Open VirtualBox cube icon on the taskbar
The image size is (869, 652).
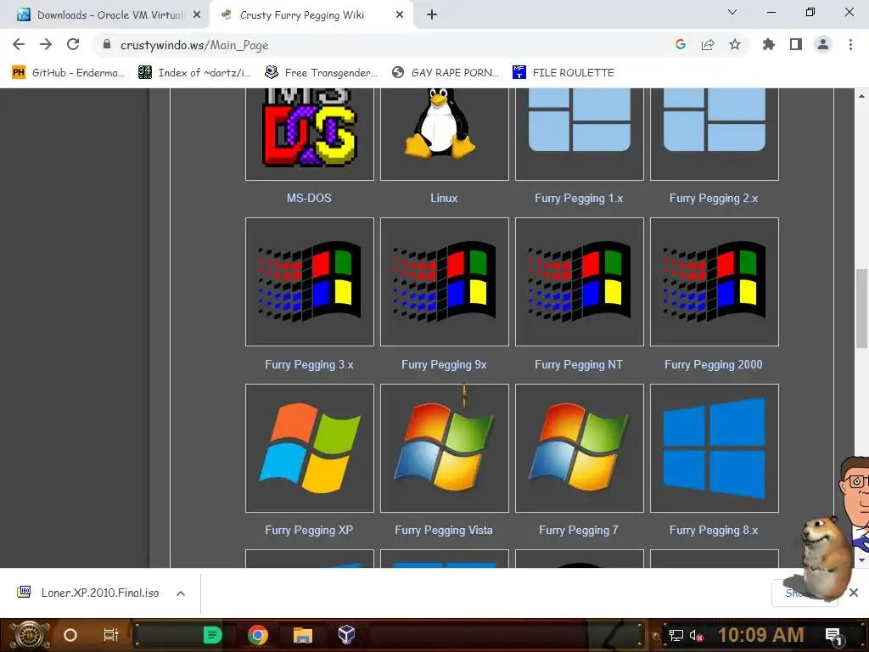pyautogui.click(x=346, y=634)
